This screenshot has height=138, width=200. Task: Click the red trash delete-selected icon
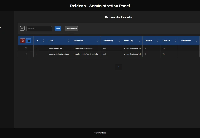click(23, 41)
